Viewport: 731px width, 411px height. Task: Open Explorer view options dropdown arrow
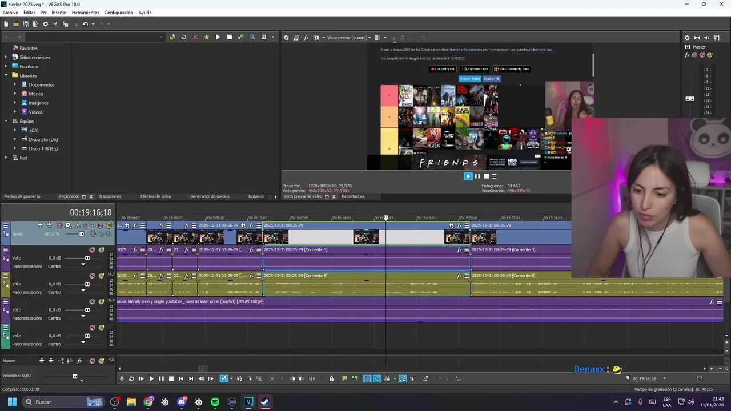point(272,37)
